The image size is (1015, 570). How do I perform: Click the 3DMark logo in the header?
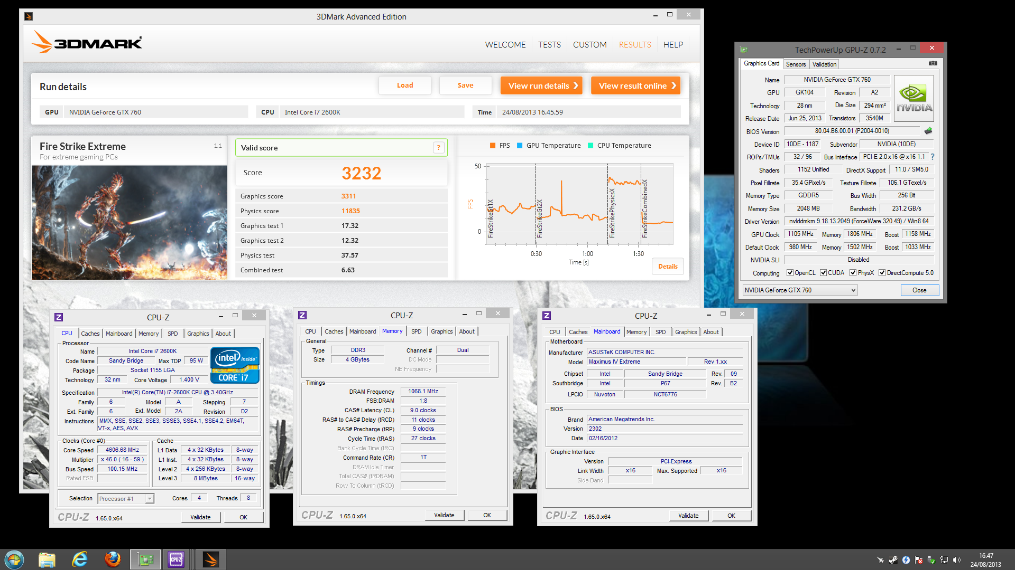pos(87,42)
